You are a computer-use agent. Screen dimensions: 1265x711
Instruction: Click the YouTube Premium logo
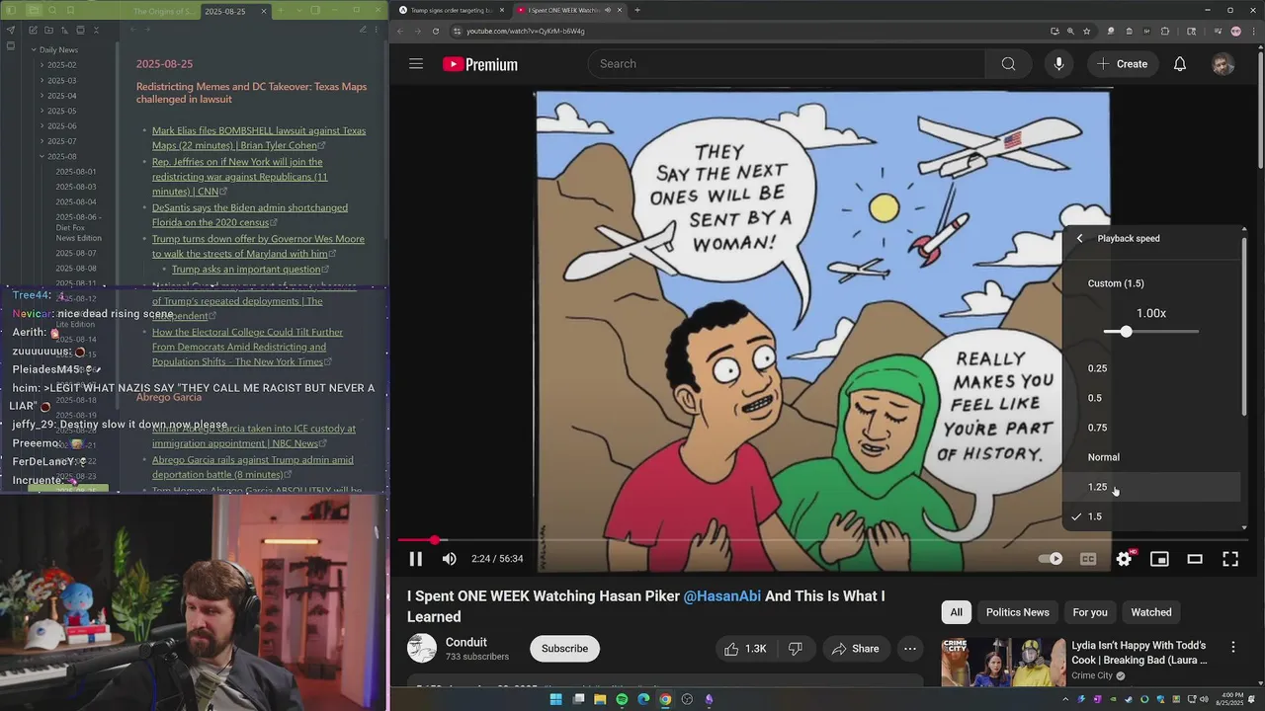480,64
